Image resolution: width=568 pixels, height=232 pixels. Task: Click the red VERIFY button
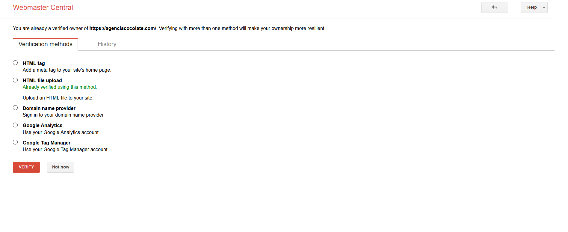coord(26,167)
